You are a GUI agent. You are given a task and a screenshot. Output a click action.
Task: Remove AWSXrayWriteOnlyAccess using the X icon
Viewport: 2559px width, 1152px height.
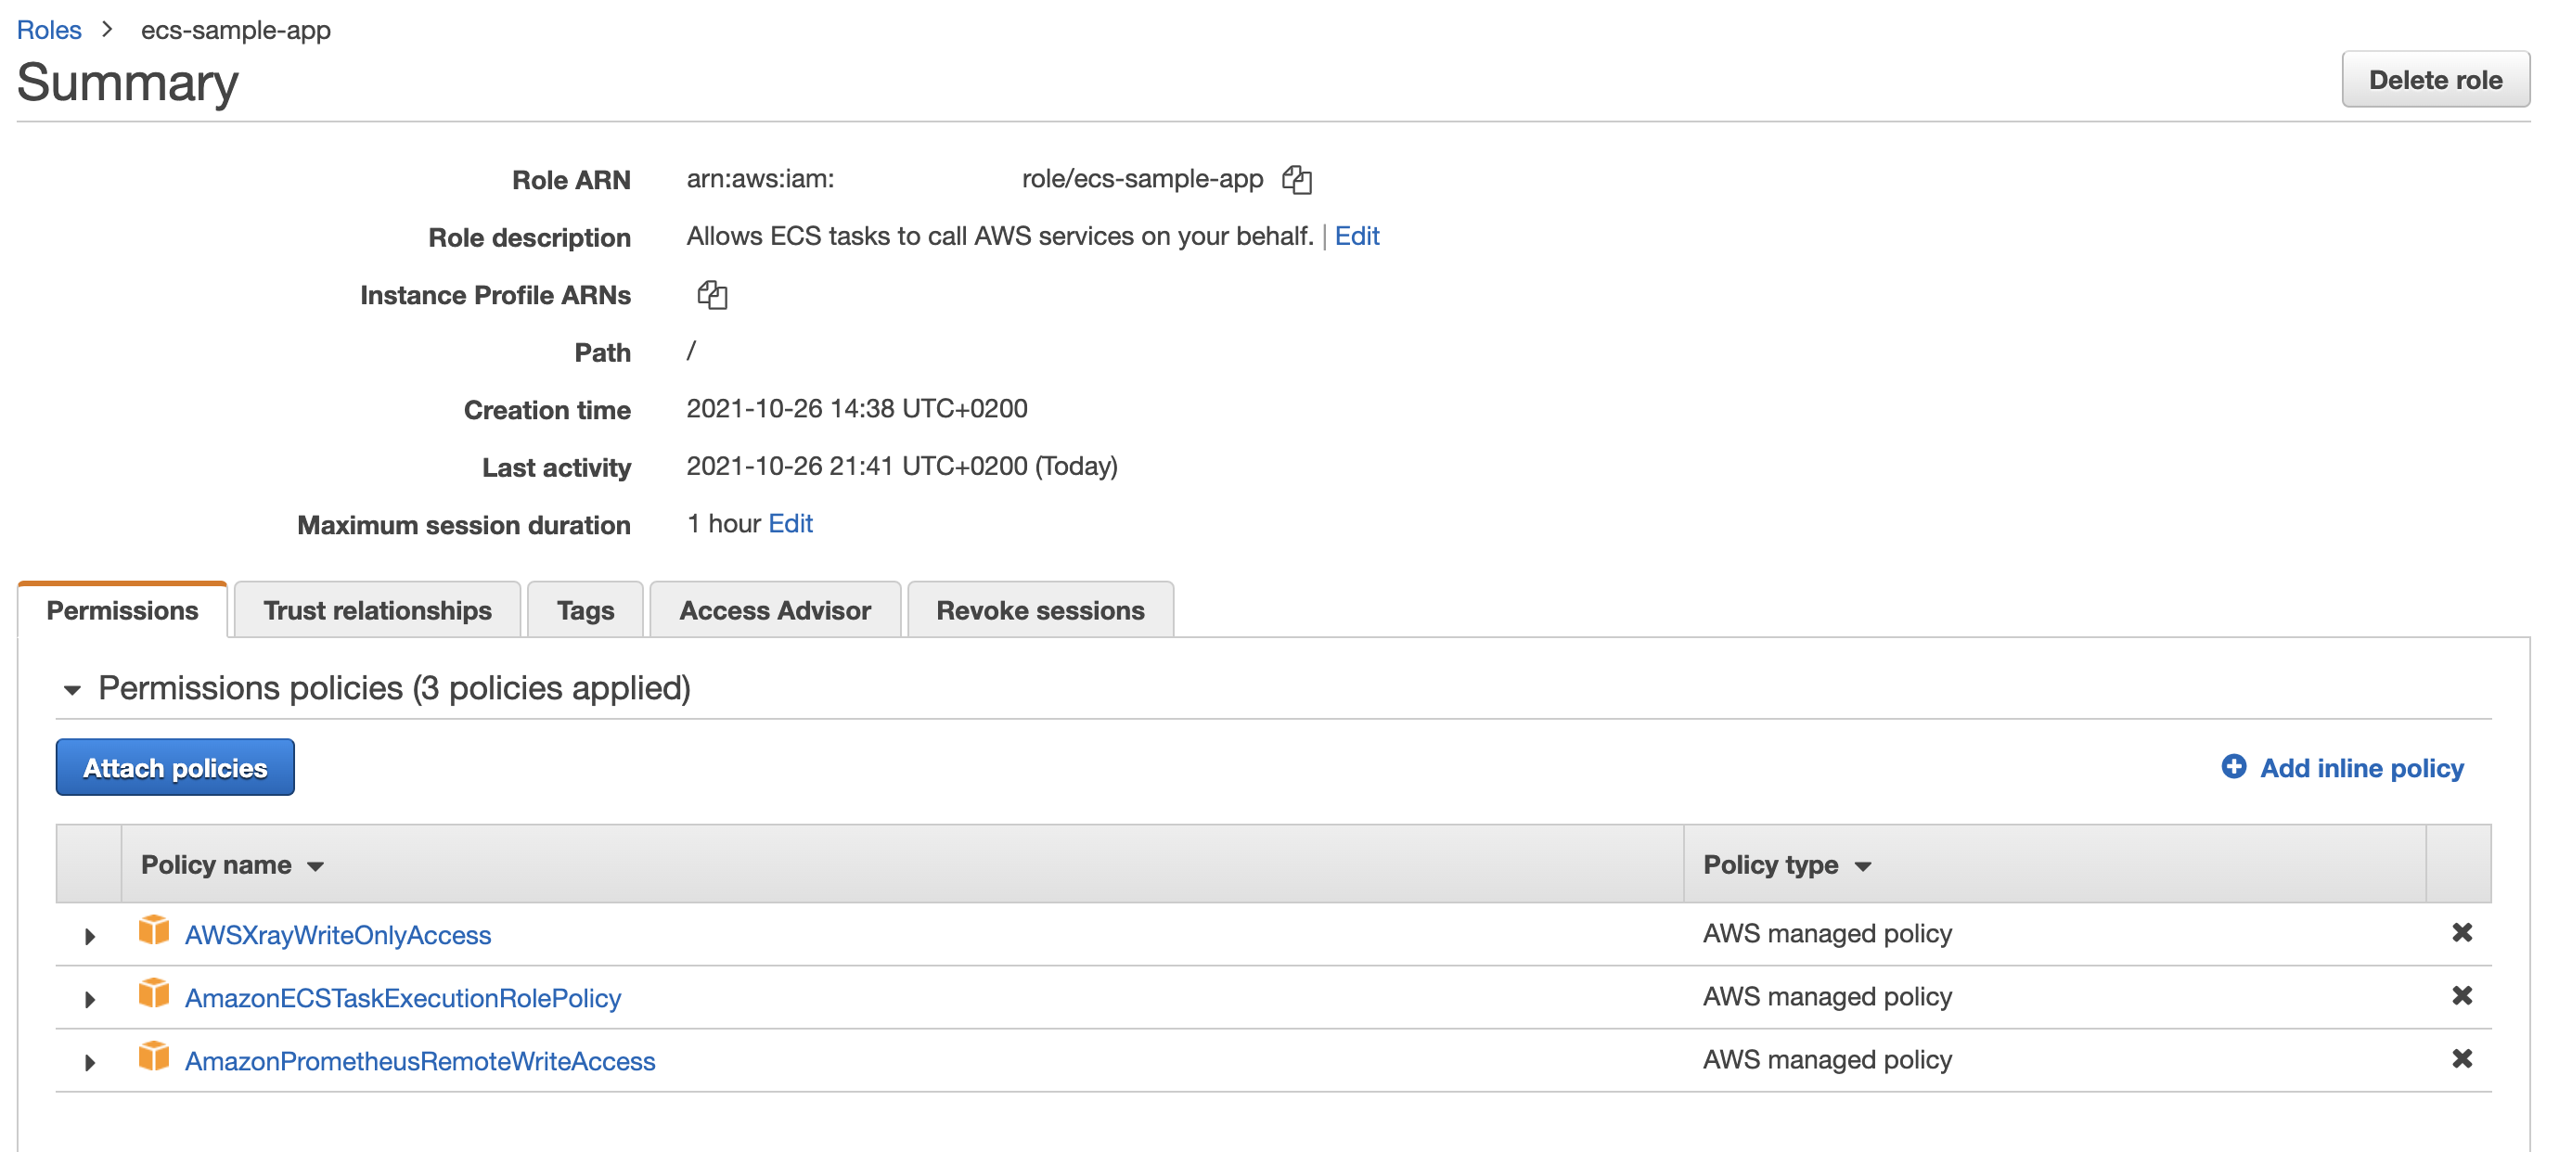click(x=2462, y=932)
